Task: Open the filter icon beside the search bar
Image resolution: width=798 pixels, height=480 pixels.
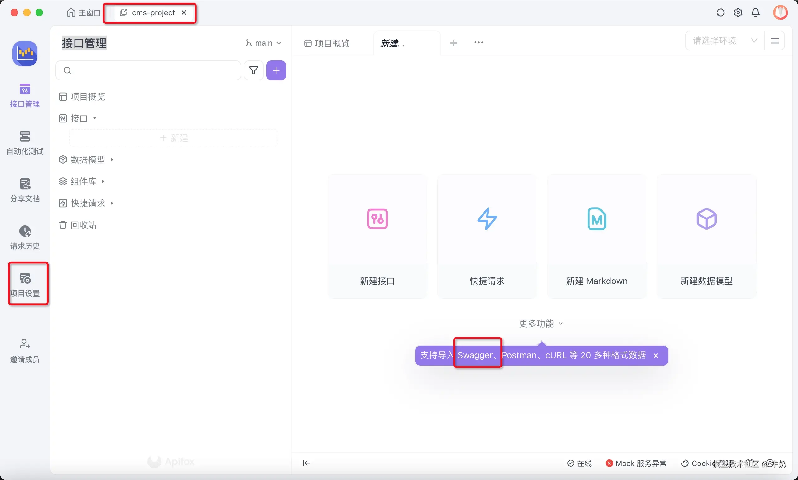Action: tap(254, 70)
